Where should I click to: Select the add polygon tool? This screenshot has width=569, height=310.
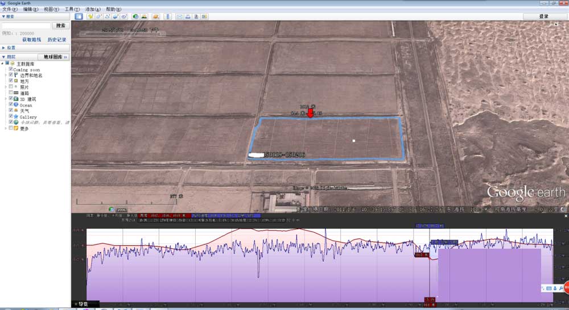point(98,16)
